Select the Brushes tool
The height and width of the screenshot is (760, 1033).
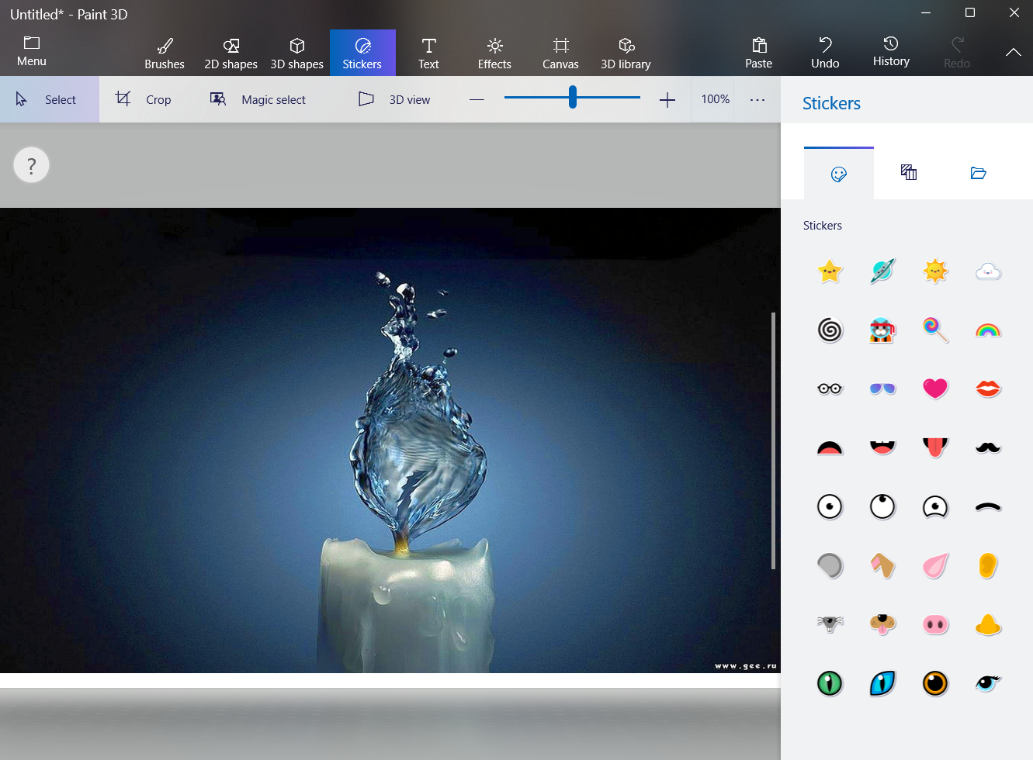click(165, 52)
